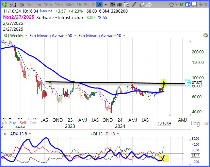210x167 pixels.
Task: Open the T chart template dropdown
Action: coord(113,5)
